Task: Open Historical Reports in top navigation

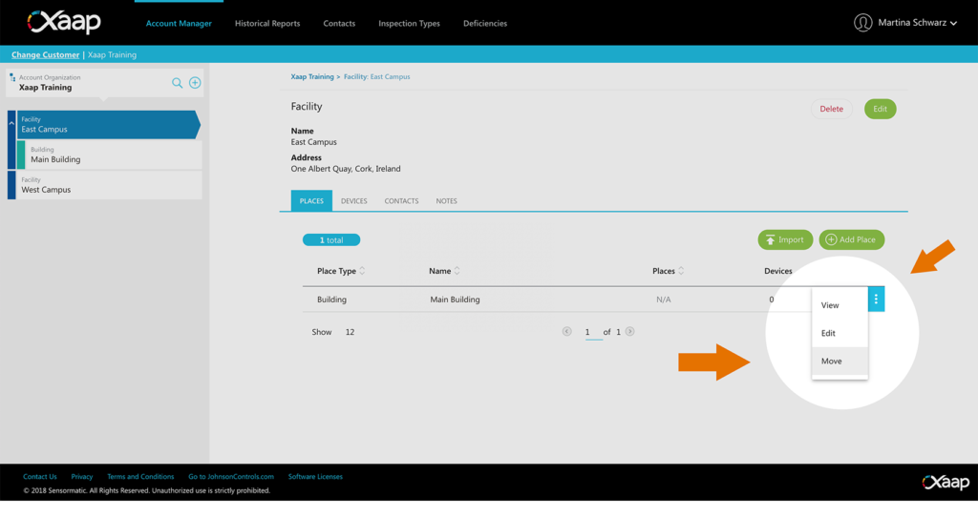Action: pos(267,24)
